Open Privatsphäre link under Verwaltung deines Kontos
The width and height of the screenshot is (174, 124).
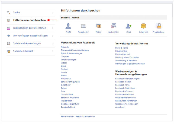point(121,51)
